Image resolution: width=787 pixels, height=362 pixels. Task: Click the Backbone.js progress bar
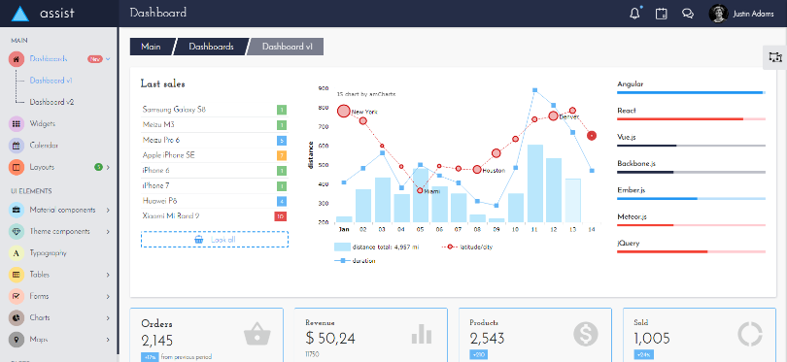coord(691,172)
